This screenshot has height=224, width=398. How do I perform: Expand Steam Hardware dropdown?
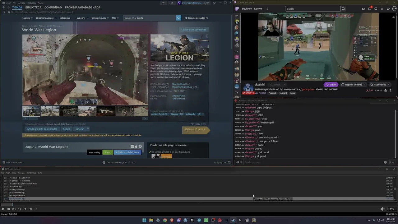tap(81, 18)
